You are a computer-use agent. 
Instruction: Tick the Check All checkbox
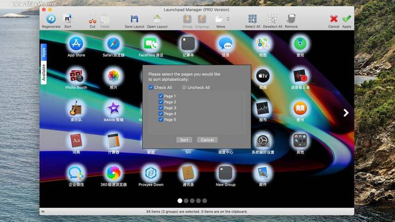(x=151, y=87)
